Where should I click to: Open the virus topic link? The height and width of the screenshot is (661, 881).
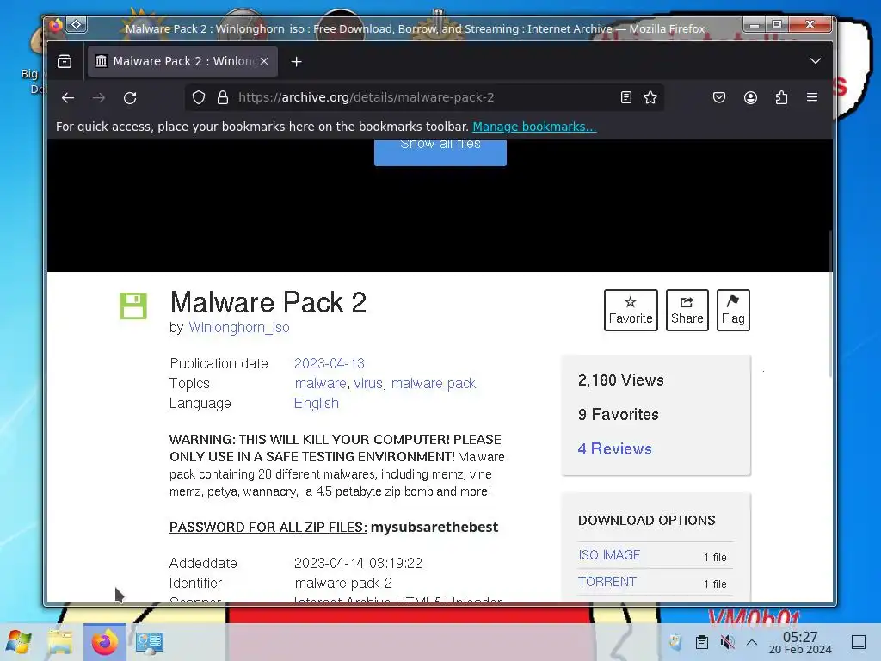click(368, 383)
